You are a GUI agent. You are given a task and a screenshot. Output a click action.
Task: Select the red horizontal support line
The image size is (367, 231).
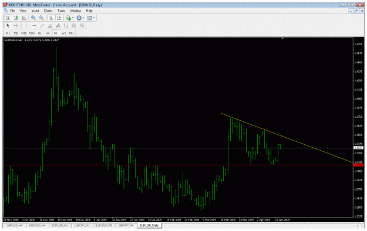tap(178, 165)
